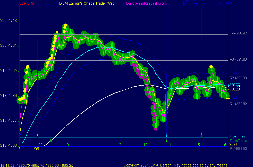Click the LB lower band label

[x=235, y=97]
